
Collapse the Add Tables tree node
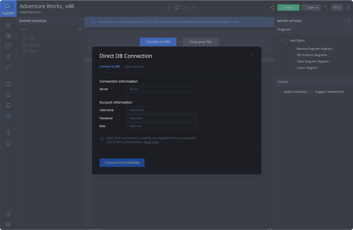pyautogui.click(x=281, y=41)
